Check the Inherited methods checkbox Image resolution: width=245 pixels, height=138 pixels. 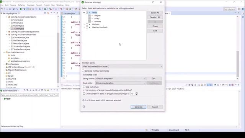coord(87,27)
